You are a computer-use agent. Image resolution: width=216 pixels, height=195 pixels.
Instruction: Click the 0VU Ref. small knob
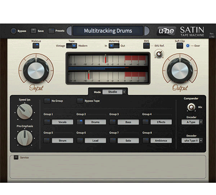tap(159, 54)
